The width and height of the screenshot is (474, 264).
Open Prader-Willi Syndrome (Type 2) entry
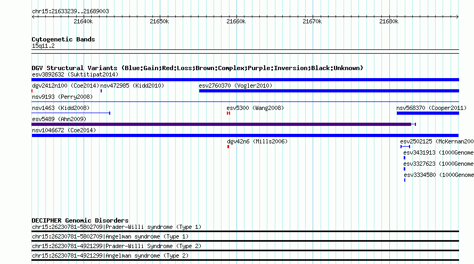pos(117,246)
